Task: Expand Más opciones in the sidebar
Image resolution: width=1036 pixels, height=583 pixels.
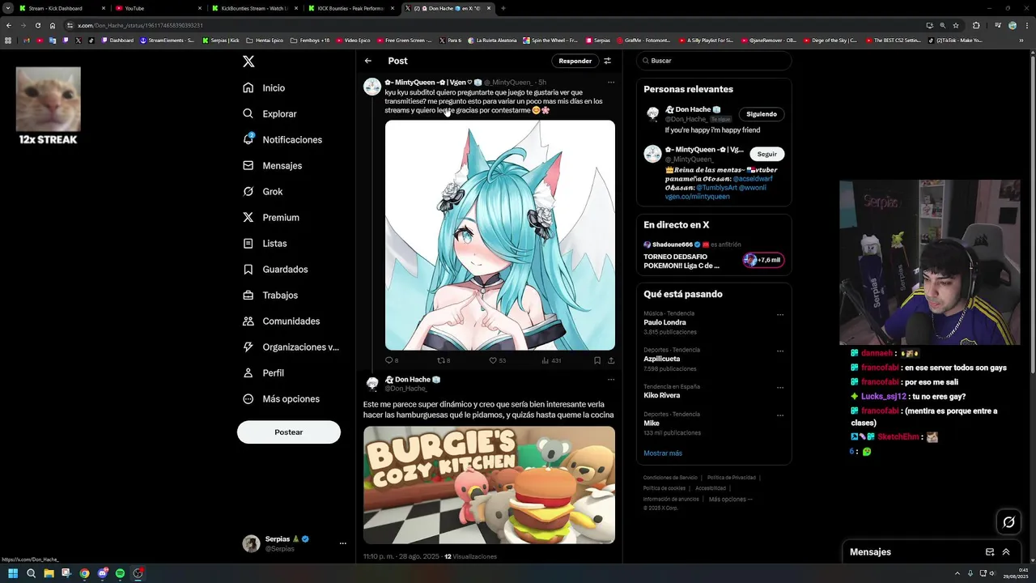Action: (x=281, y=399)
